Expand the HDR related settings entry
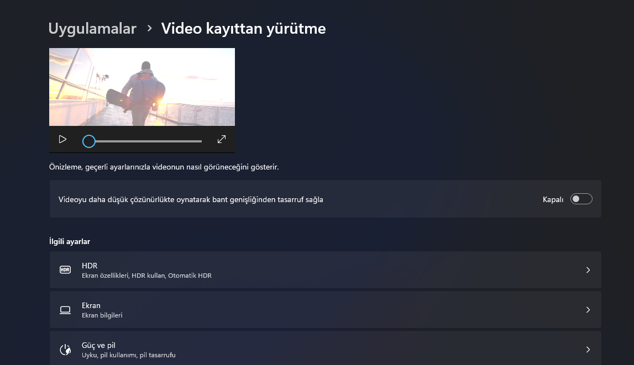Viewport: 634px width, 365px height. coord(325,270)
